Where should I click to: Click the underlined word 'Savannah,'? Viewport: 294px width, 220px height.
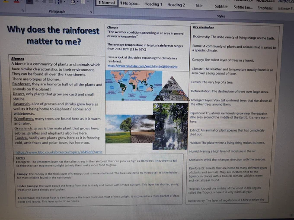coord(22,104)
